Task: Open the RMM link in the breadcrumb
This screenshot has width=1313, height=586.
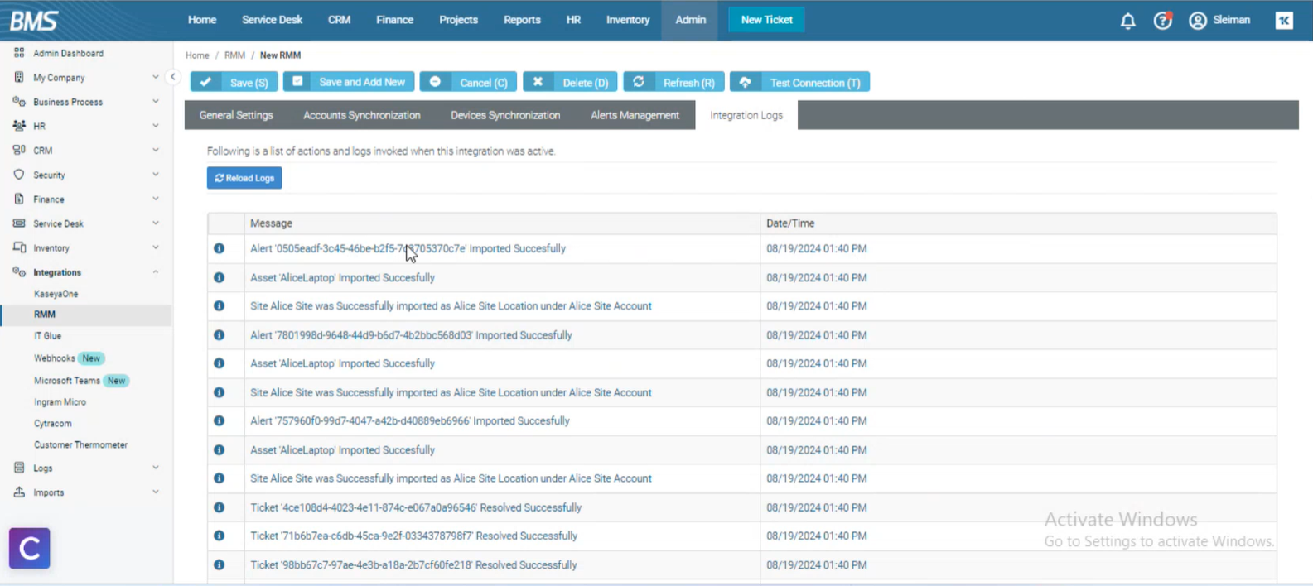Action: click(x=234, y=55)
